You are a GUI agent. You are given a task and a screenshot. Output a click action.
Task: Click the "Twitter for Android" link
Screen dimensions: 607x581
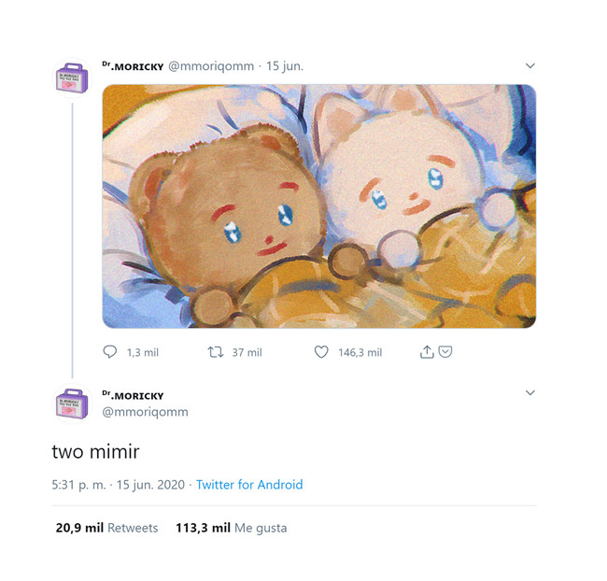click(248, 485)
